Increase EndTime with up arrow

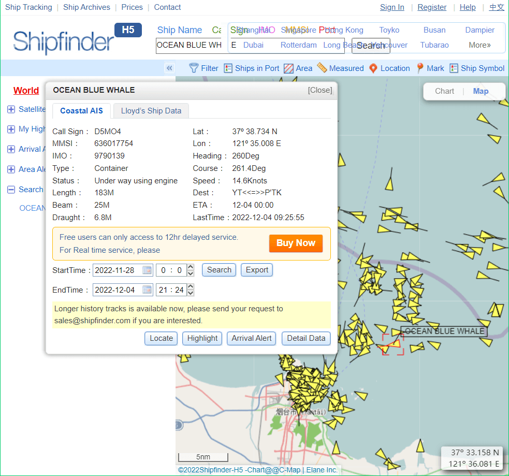point(191,286)
